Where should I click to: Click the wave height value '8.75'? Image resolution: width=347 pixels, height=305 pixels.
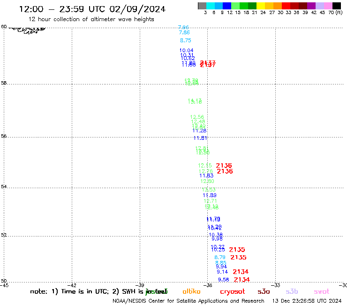tap(185, 40)
